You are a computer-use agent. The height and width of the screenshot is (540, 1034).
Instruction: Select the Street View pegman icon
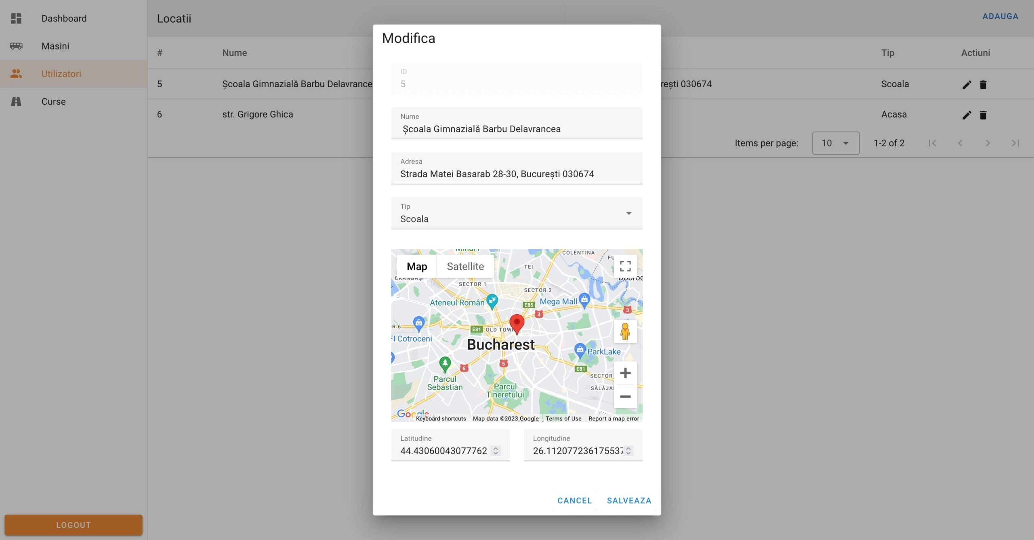[625, 332]
